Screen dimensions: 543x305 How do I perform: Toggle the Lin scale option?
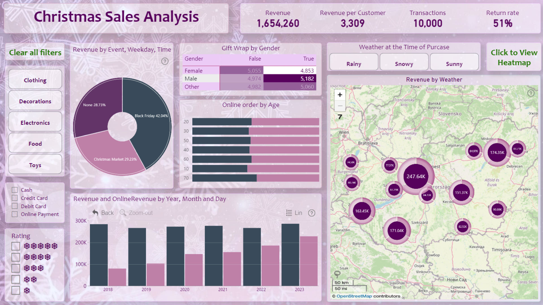(x=294, y=213)
